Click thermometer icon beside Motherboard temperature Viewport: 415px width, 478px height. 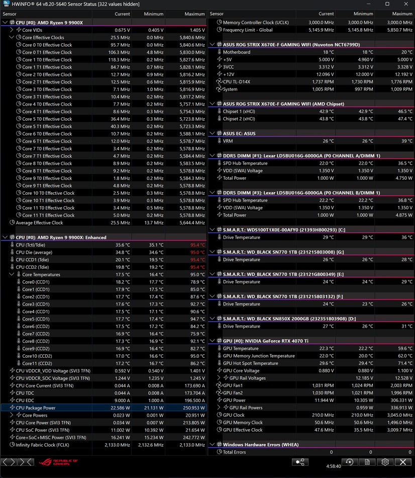coord(219,52)
